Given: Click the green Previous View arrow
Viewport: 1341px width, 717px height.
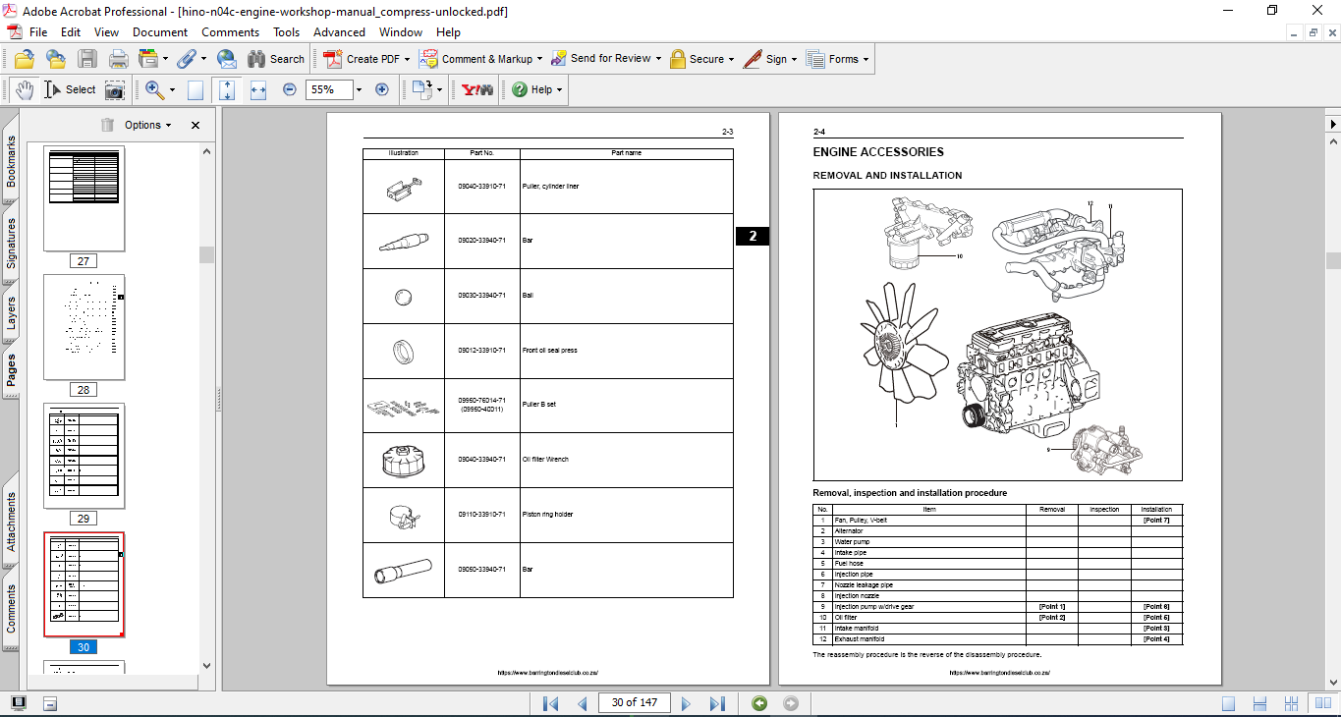Looking at the screenshot, I should click(x=758, y=703).
